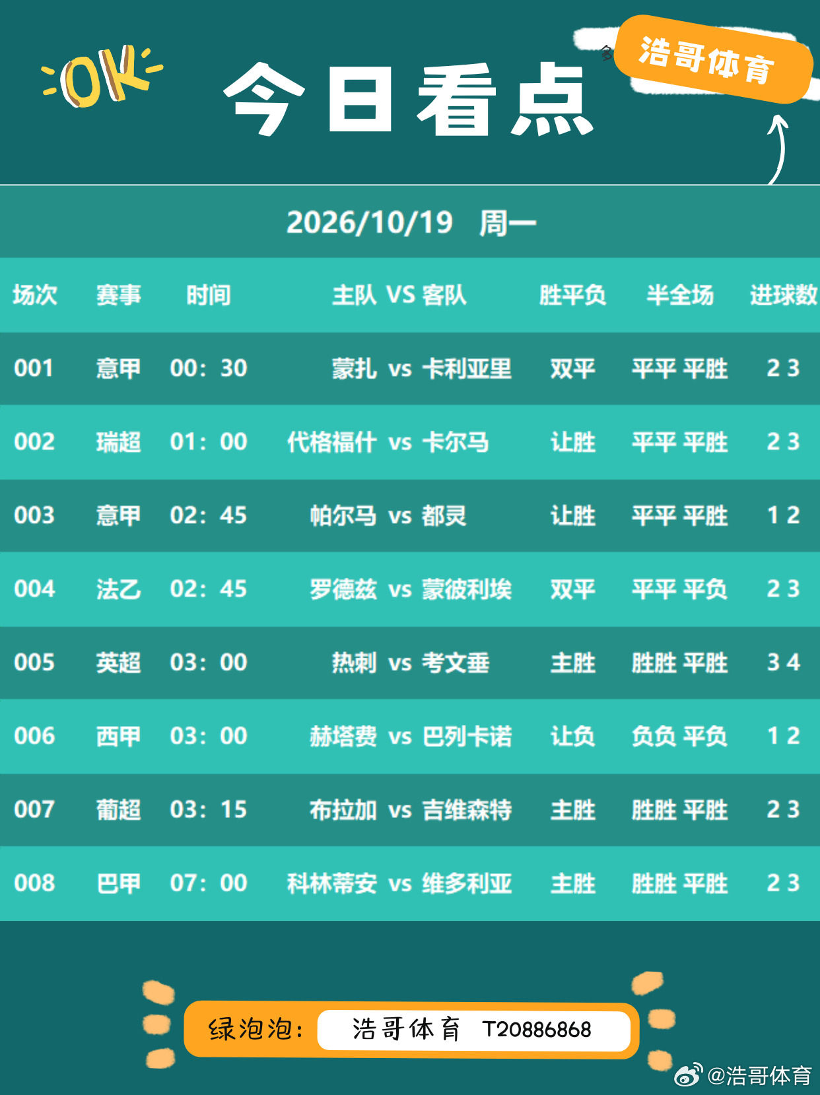Viewport: 820px width, 1095px height.
Task: Click 罗德兹 vs 蒙彼利埃 match
Action: (411, 588)
